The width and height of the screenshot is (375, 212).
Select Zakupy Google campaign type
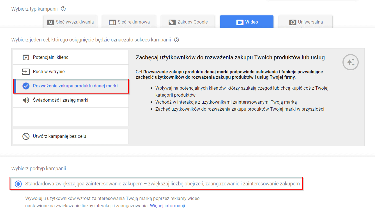(x=188, y=22)
